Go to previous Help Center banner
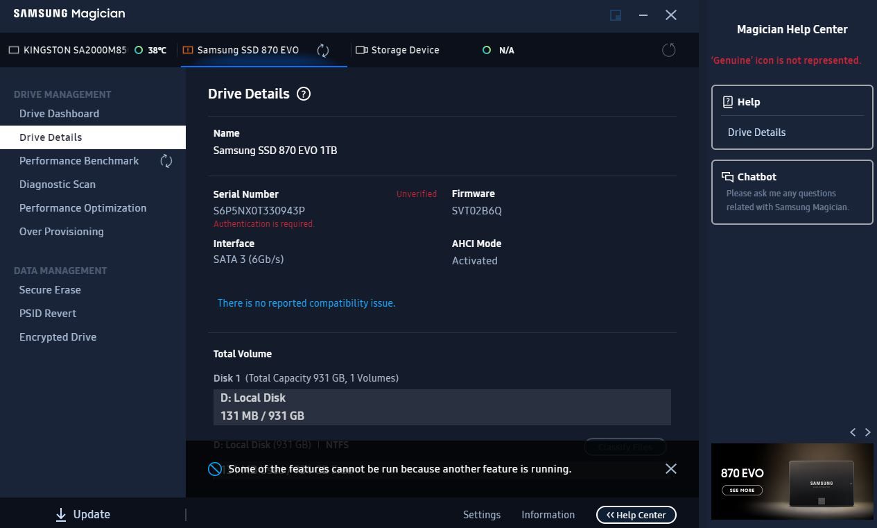The image size is (877, 528). (x=853, y=432)
